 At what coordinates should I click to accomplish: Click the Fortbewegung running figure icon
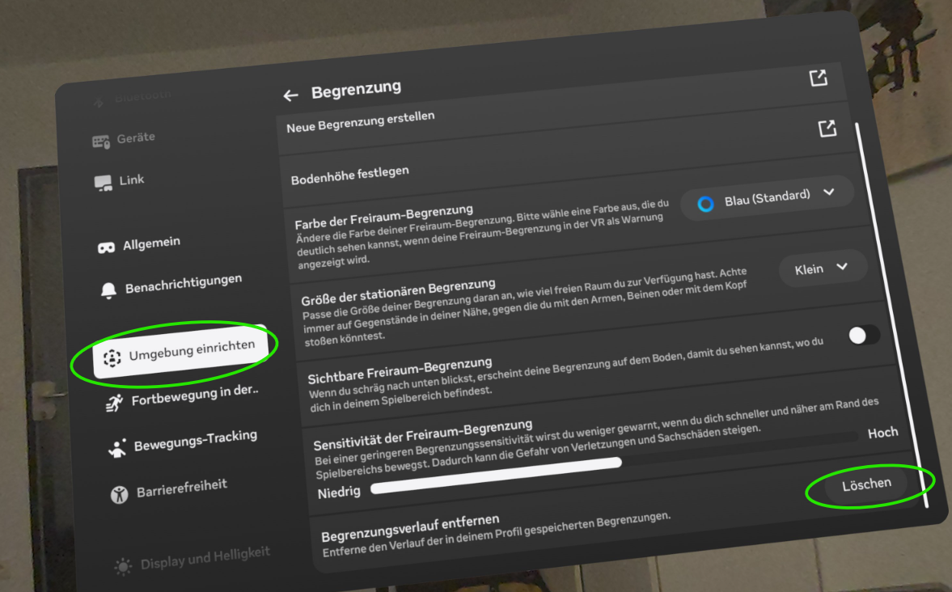pyautogui.click(x=115, y=403)
